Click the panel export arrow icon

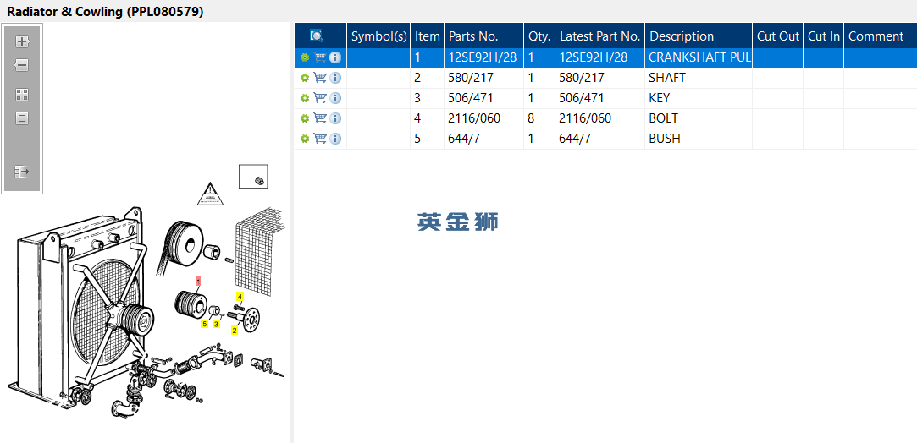[22, 172]
